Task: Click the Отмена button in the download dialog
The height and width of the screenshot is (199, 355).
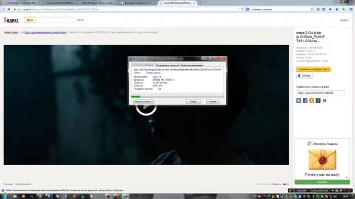Action: tap(212, 102)
